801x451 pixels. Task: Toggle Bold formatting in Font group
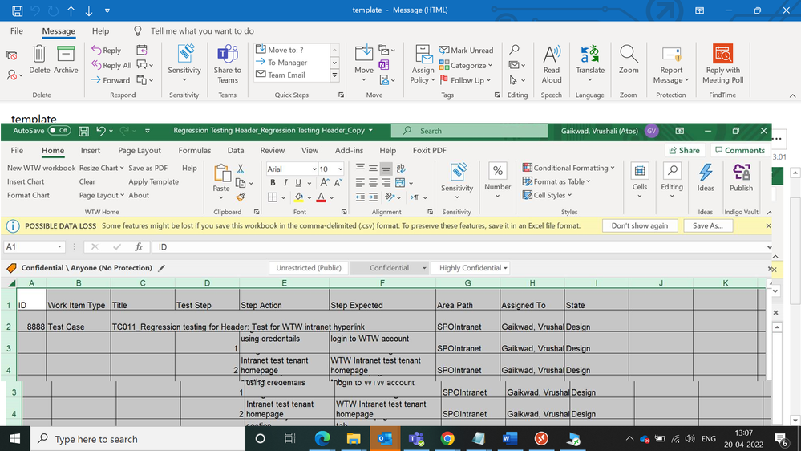coord(273,183)
